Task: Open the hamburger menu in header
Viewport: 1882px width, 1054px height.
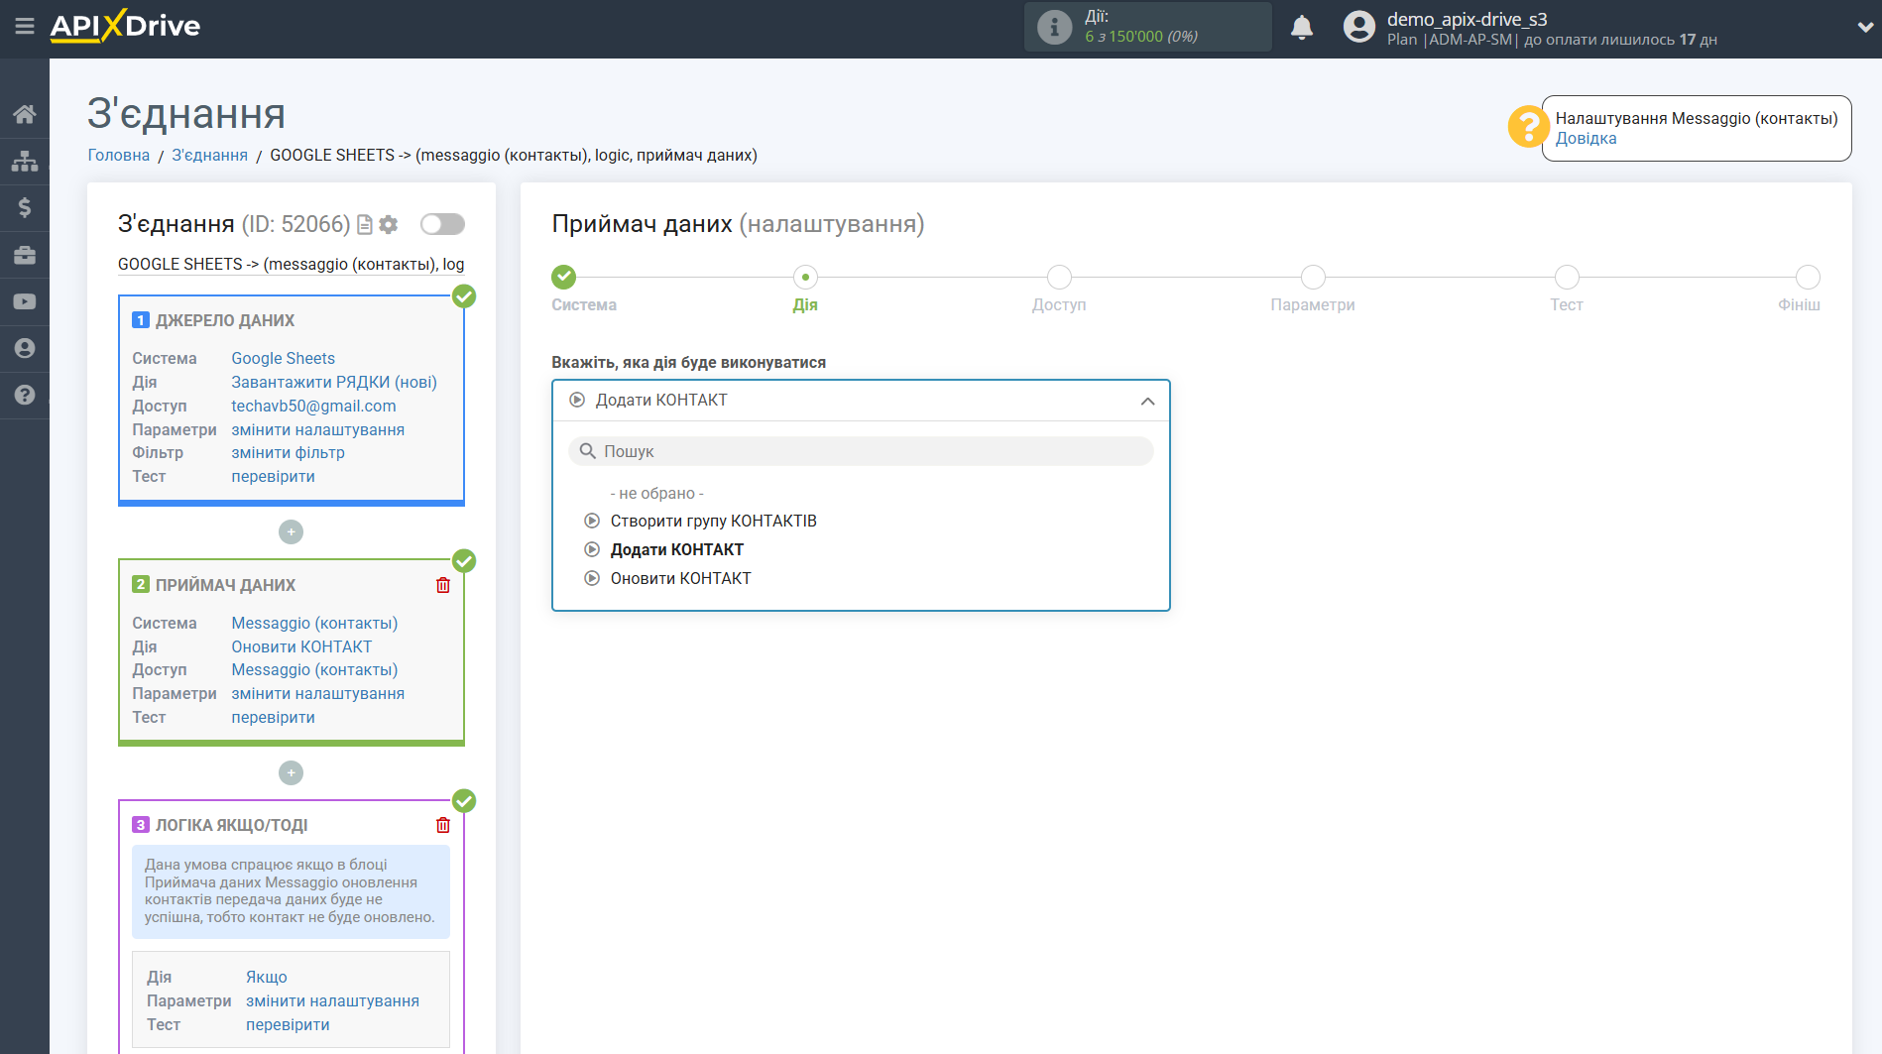Action: [25, 27]
